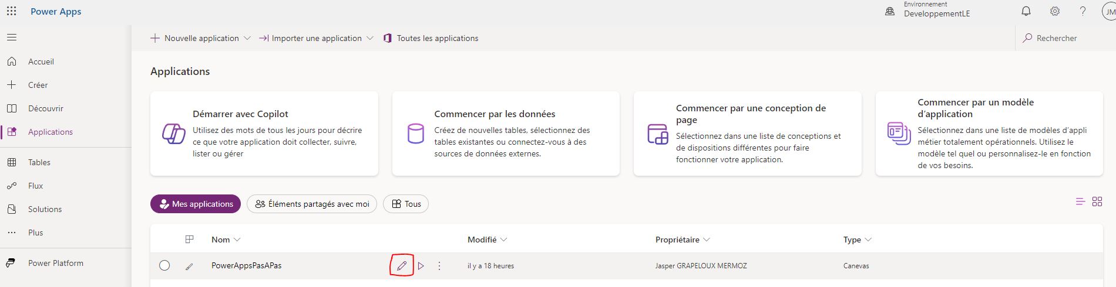Click the app template card icon
1116x287 pixels.
(899, 134)
